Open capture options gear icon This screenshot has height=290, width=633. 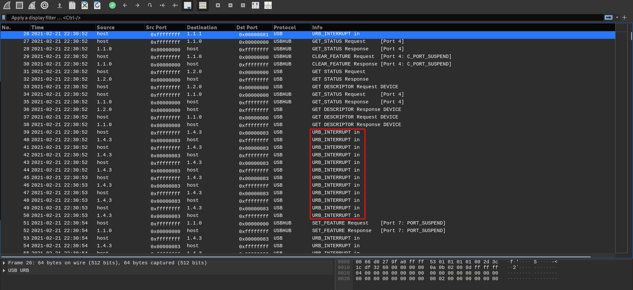pos(45,5)
